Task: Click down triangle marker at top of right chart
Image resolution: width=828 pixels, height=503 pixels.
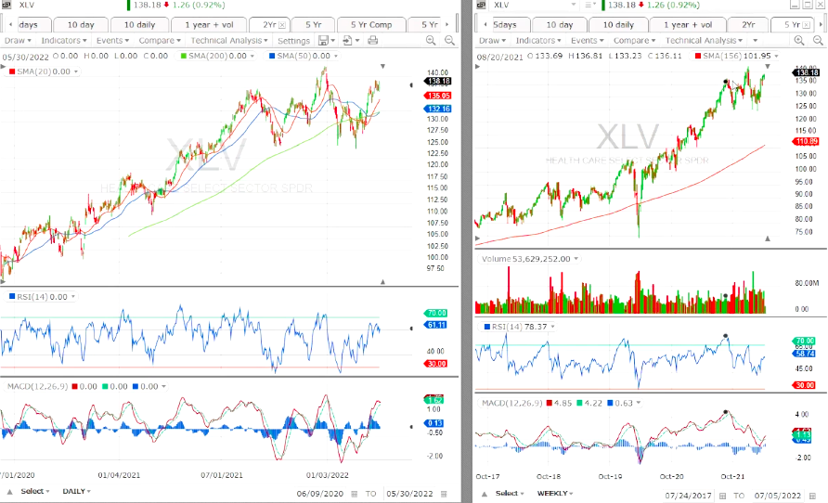Action: 768,67
